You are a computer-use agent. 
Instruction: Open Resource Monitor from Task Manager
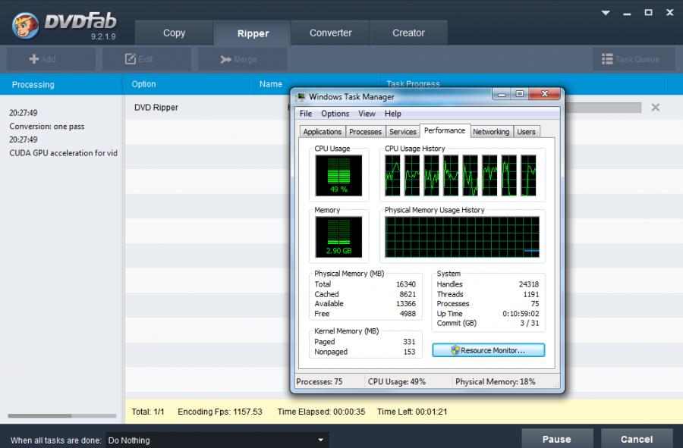point(488,350)
